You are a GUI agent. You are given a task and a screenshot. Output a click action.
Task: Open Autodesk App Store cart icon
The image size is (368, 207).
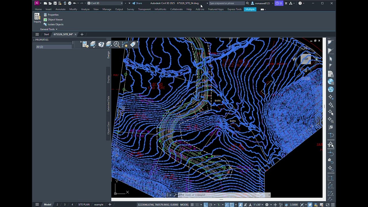pos(286,3)
